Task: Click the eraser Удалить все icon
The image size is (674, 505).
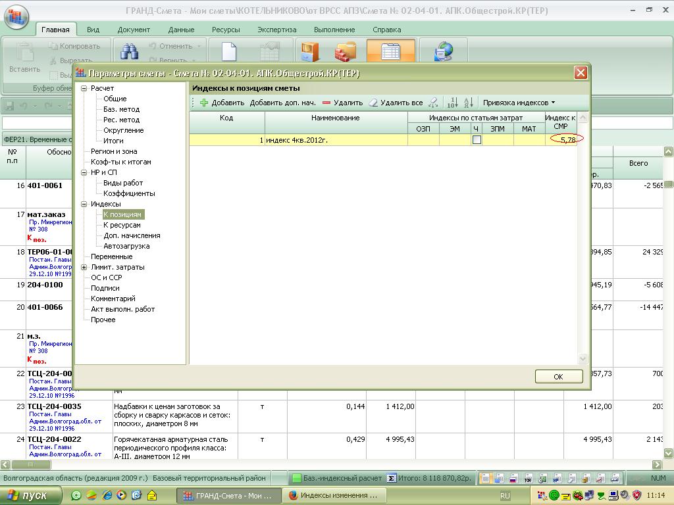Action: (x=373, y=103)
